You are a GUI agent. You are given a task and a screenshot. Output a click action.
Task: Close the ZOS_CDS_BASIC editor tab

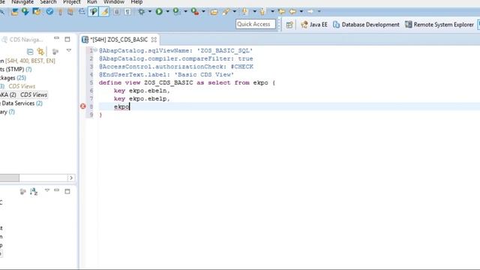pyautogui.click(x=154, y=40)
